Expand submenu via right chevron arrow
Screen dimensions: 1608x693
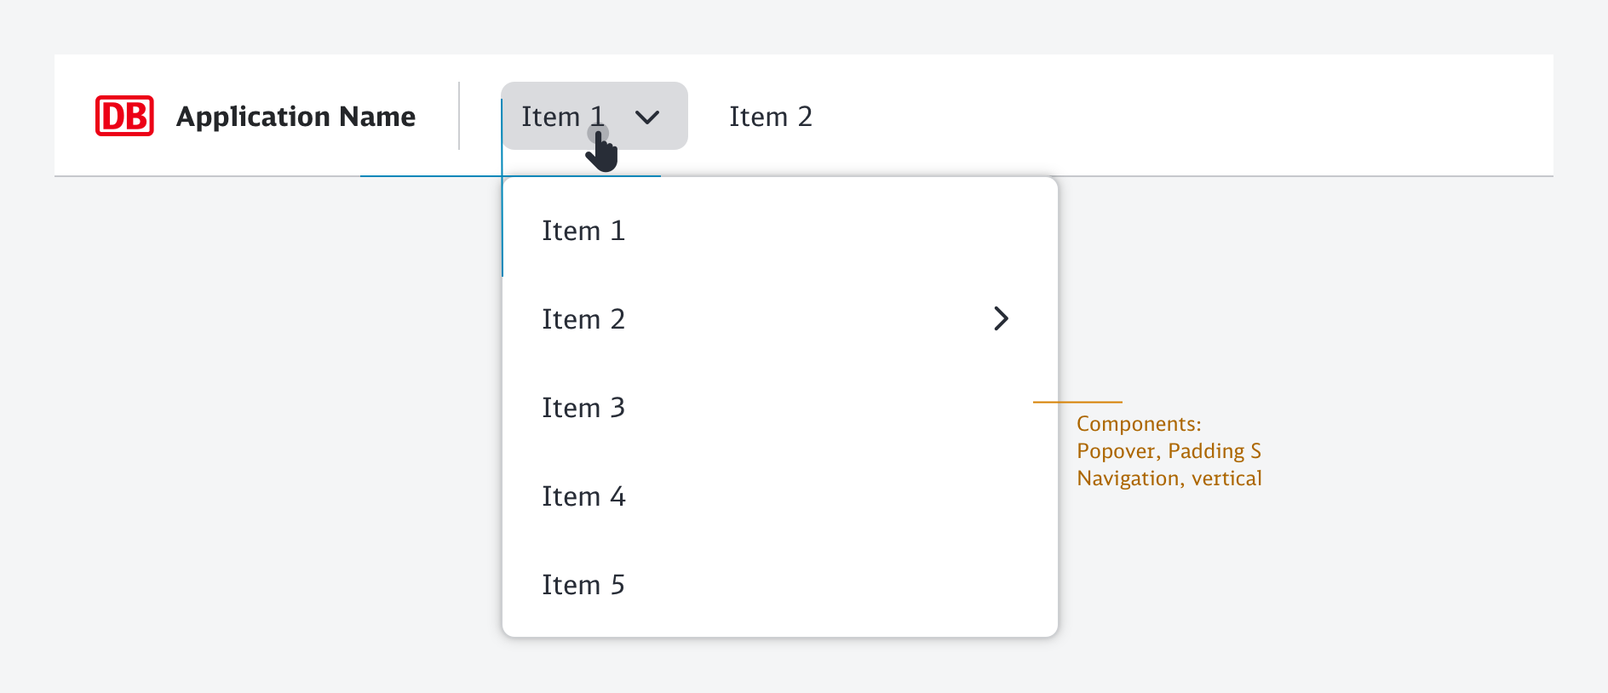click(x=1001, y=319)
